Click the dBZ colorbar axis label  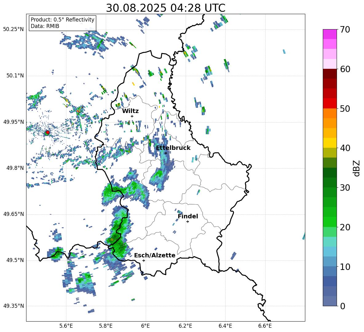point(356,168)
